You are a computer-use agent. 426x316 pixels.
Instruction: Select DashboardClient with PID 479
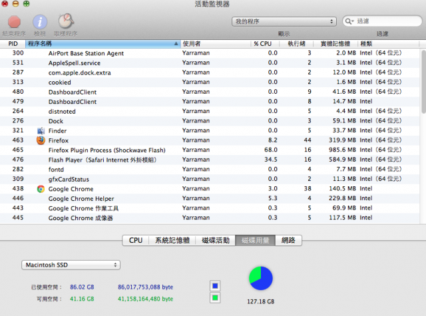(x=210, y=102)
